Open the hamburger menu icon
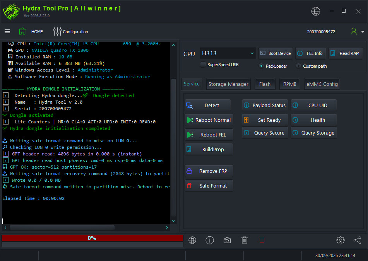The image size is (368, 261). [x=7, y=31]
